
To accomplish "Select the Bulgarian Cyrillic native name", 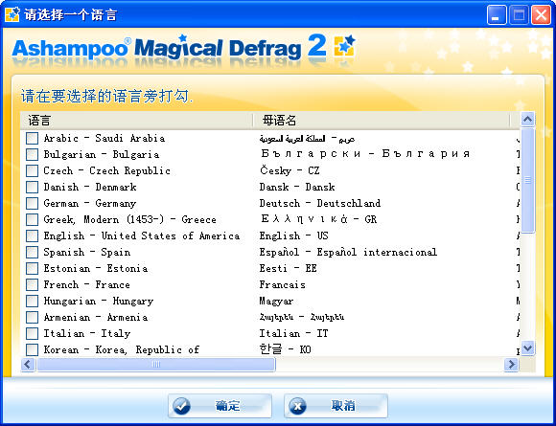I will point(365,154).
